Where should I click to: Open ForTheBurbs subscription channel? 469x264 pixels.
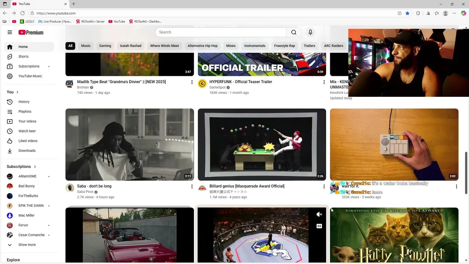point(29,196)
